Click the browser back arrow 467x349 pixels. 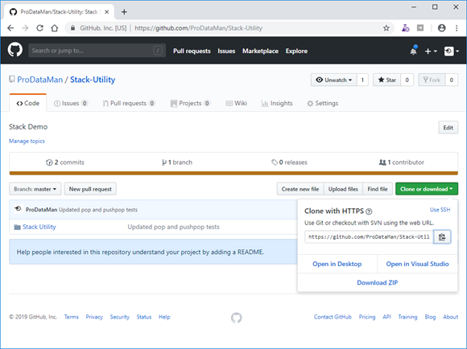tap(10, 28)
